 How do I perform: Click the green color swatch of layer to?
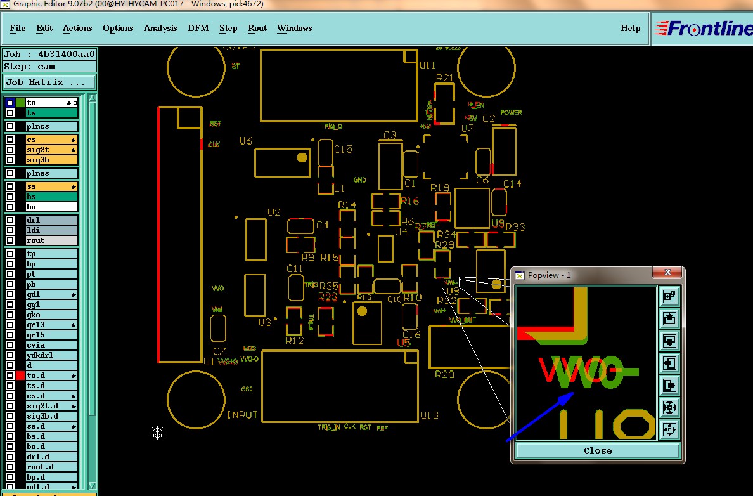click(20, 103)
